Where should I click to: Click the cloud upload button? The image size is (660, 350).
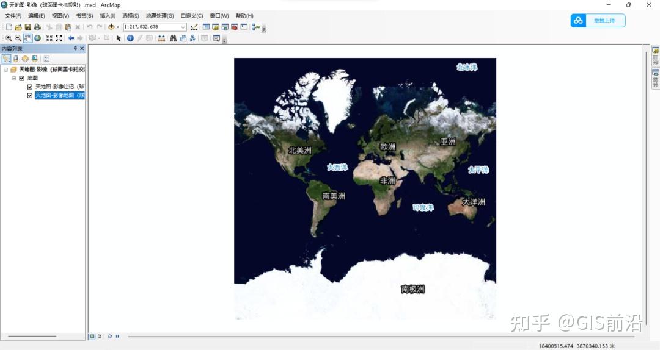(x=598, y=21)
